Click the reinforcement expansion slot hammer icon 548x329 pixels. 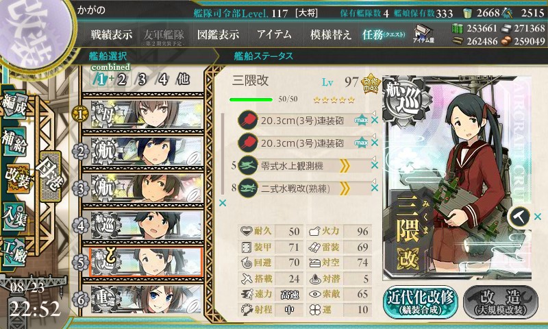coord(519,217)
